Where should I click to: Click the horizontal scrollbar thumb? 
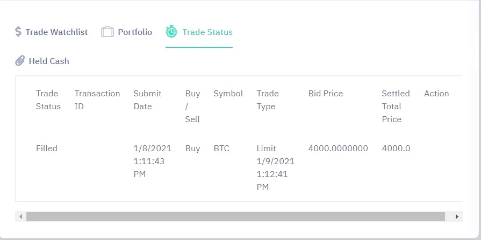pos(235,217)
